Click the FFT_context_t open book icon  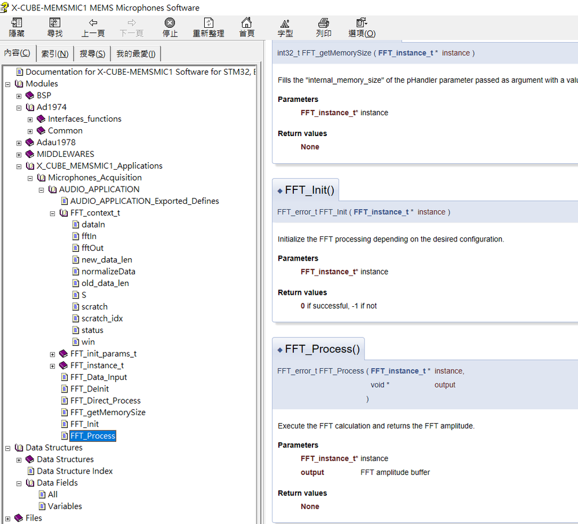pos(64,213)
